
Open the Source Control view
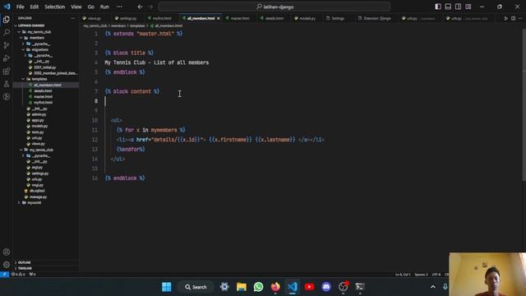click(x=7, y=45)
